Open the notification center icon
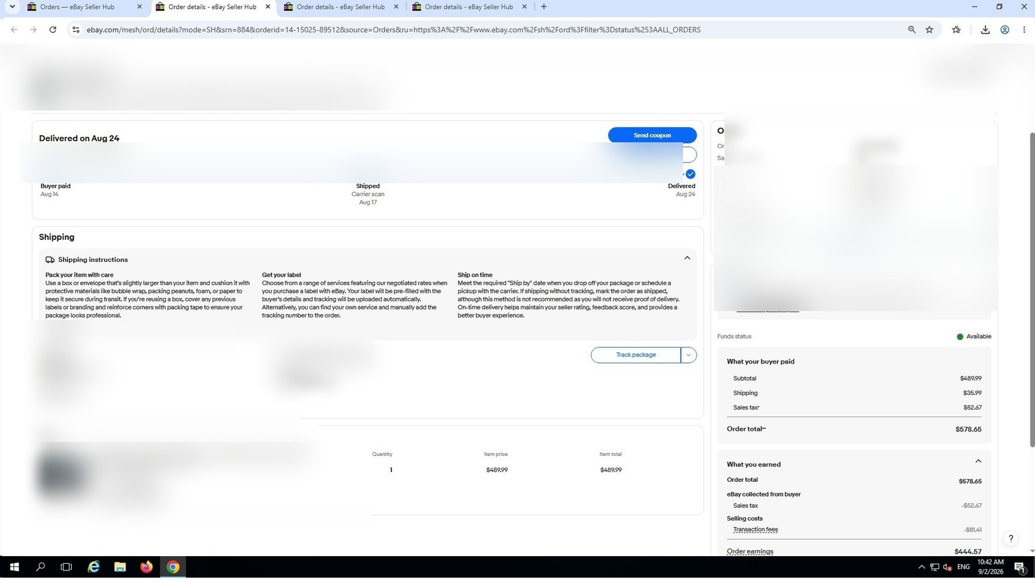 point(1019,567)
